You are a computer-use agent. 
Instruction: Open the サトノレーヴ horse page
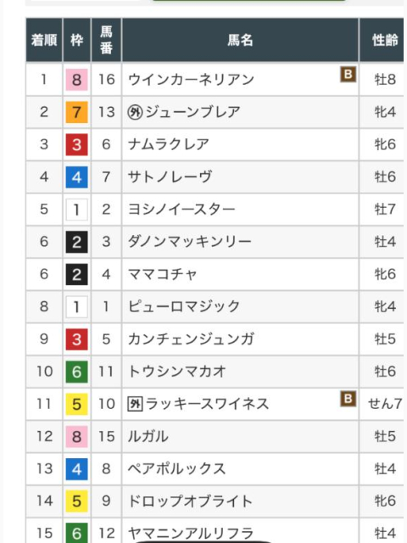coord(170,177)
